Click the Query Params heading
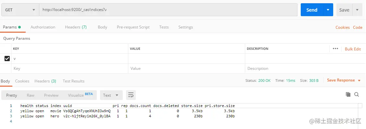 17,38
